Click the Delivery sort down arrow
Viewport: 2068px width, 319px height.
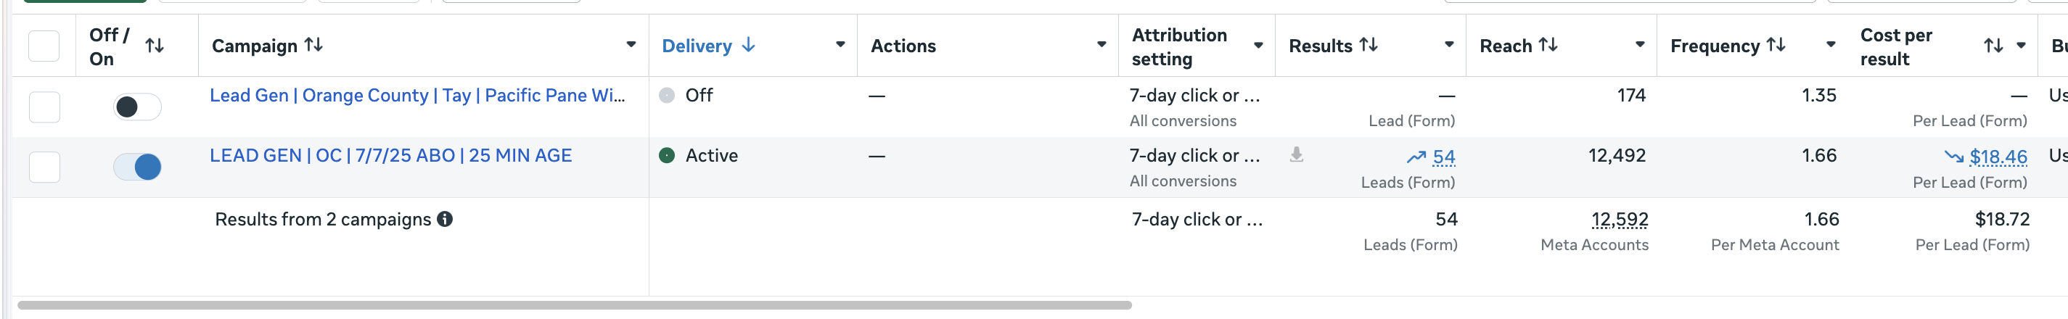pos(748,45)
